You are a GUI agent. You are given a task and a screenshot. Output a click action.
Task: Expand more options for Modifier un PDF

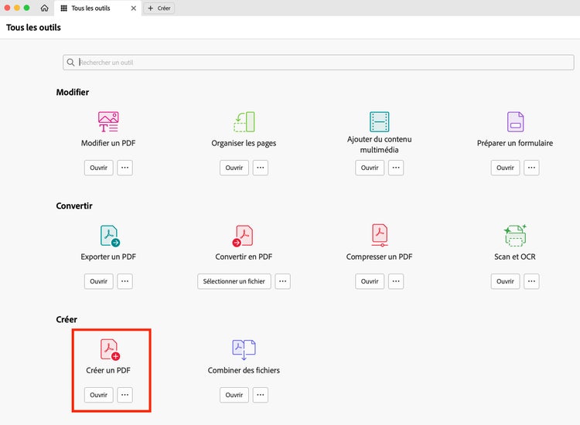tap(125, 168)
